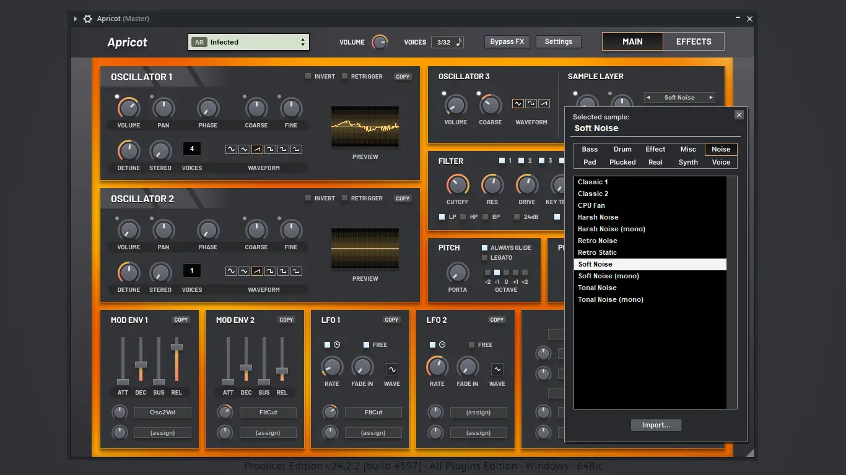Click the filter RES knob
Image resolution: width=846 pixels, height=475 pixels.
click(x=492, y=185)
